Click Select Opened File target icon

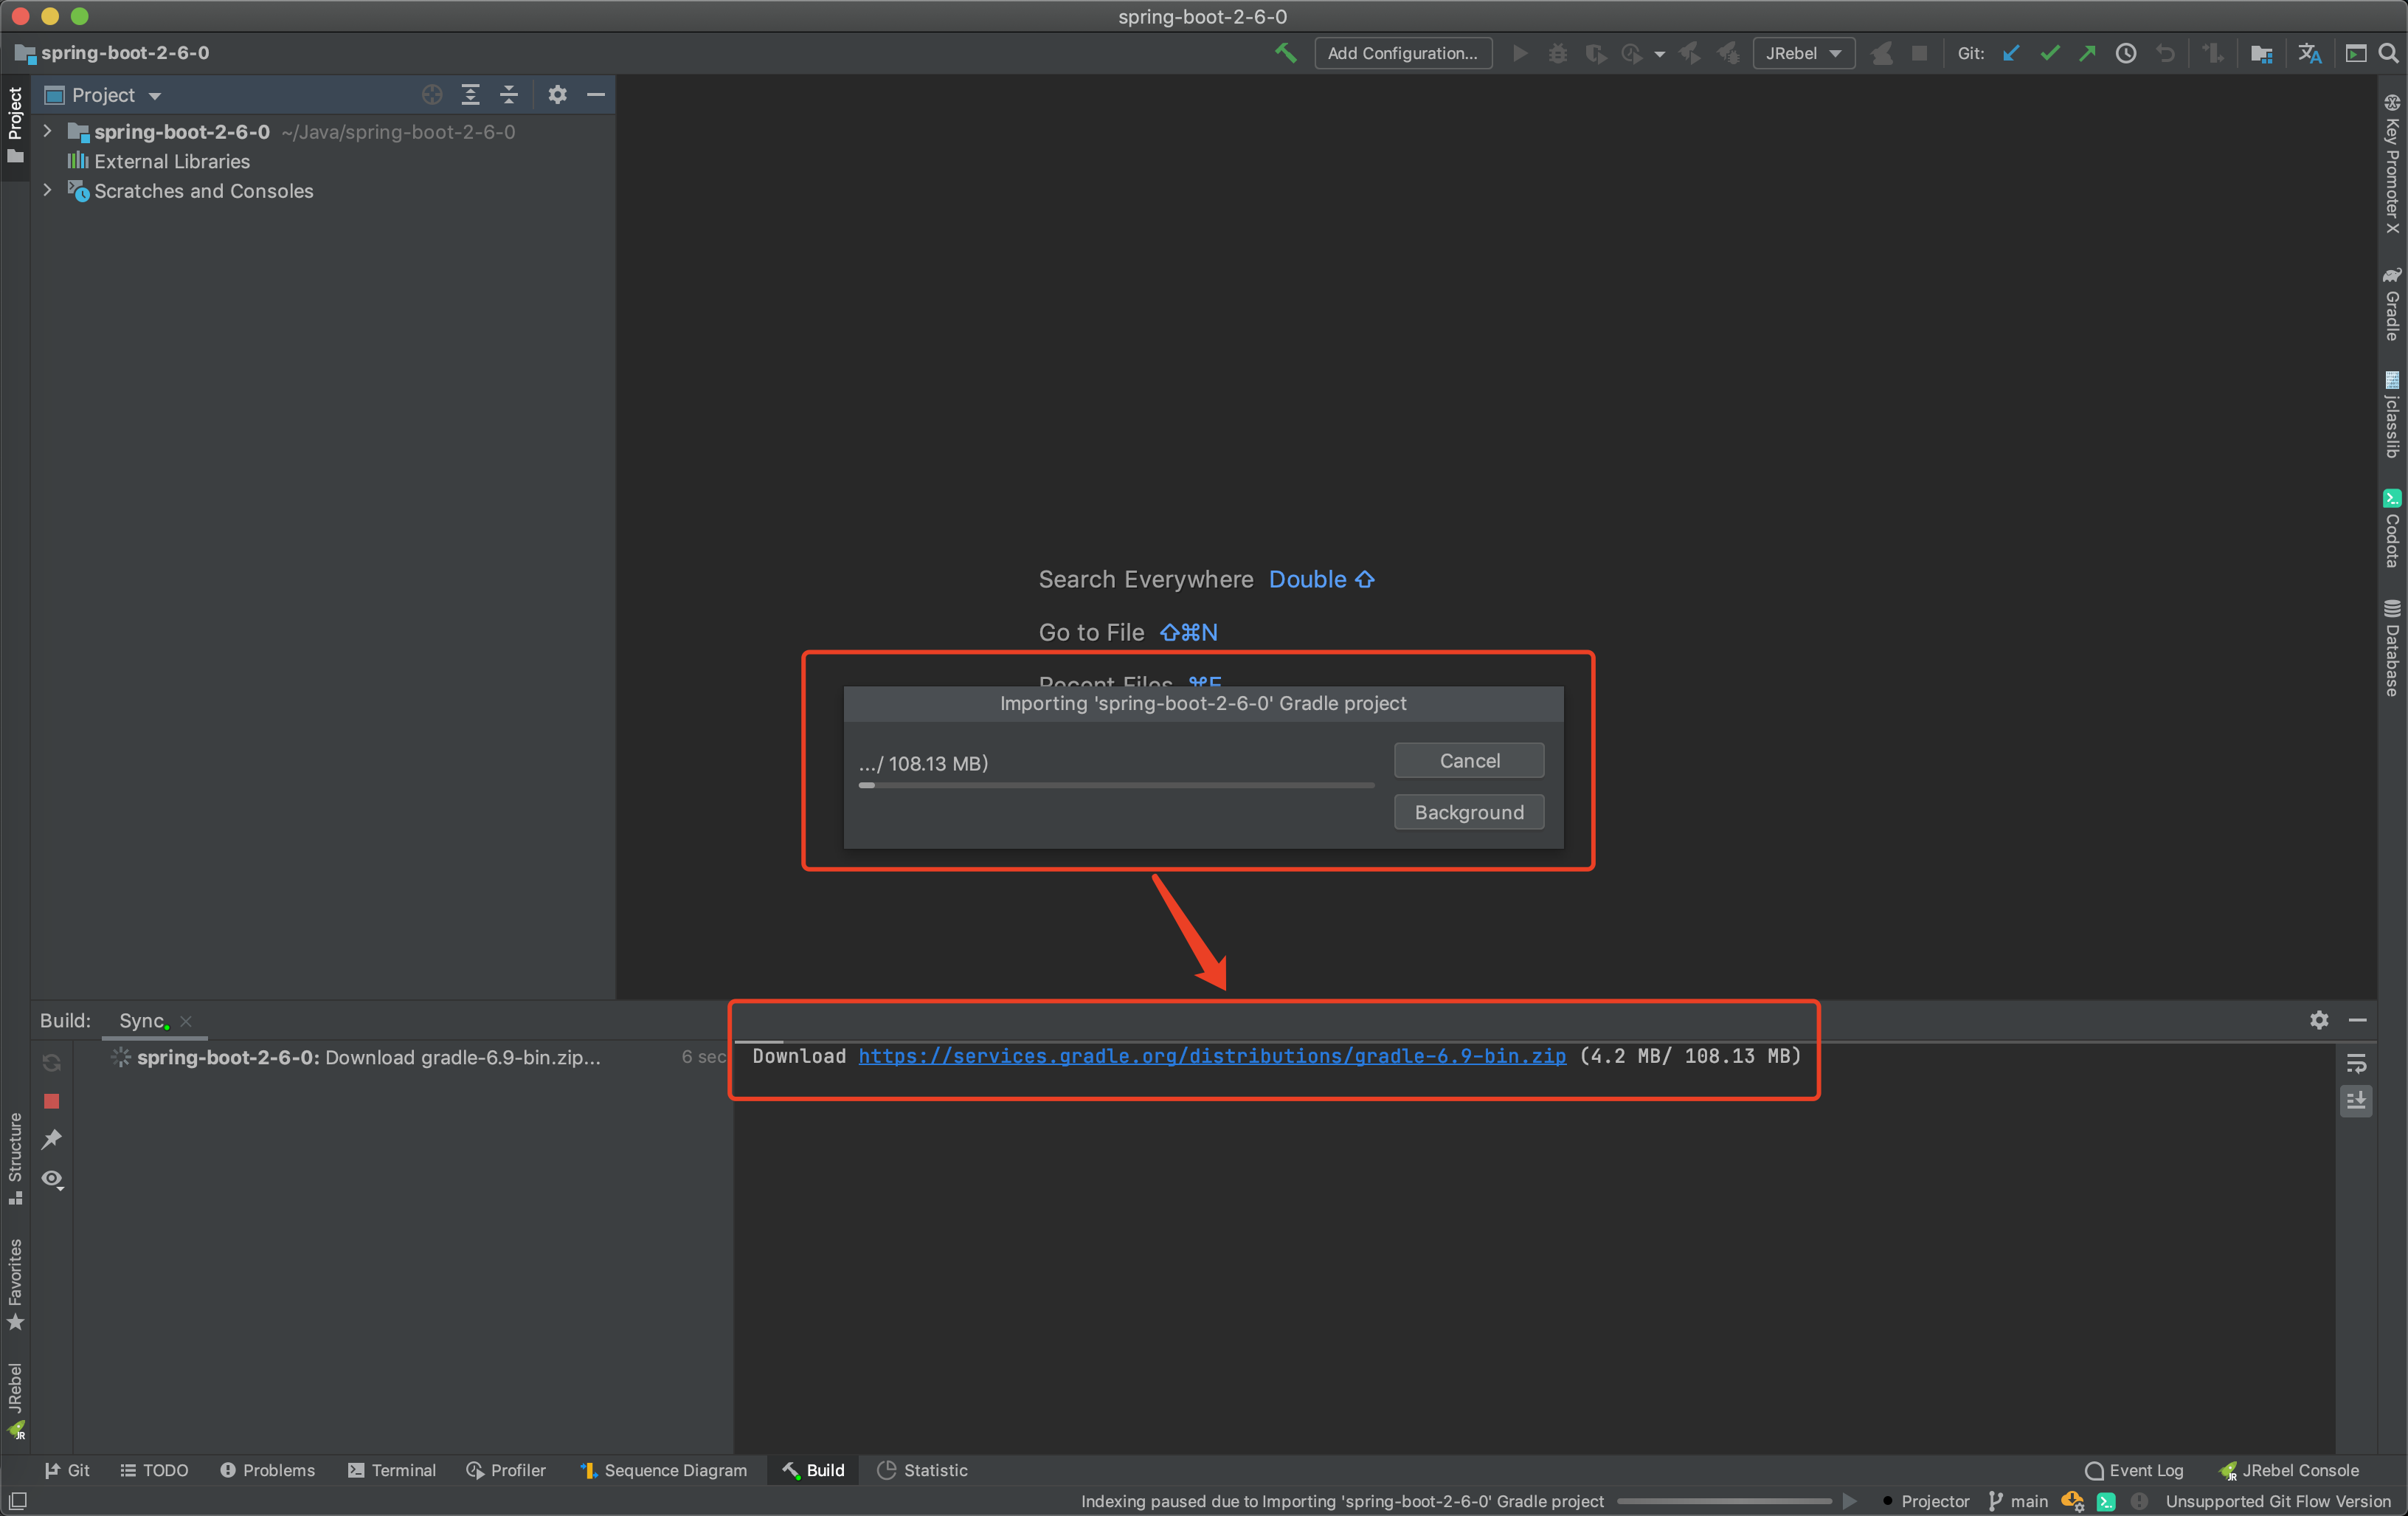click(432, 95)
